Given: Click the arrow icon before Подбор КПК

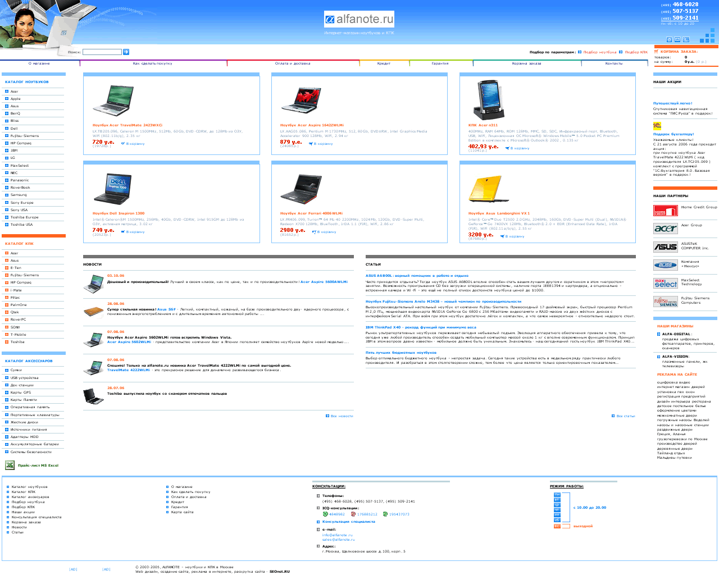Looking at the screenshot, I should coord(621,52).
